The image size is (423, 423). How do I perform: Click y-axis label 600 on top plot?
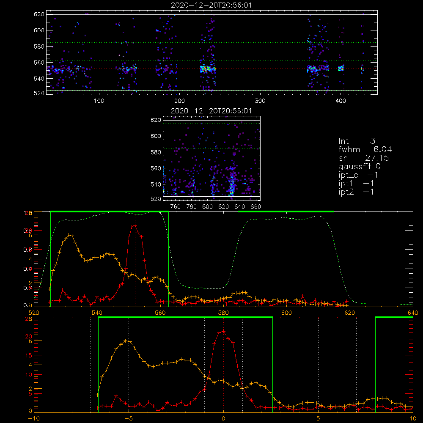click(39, 30)
